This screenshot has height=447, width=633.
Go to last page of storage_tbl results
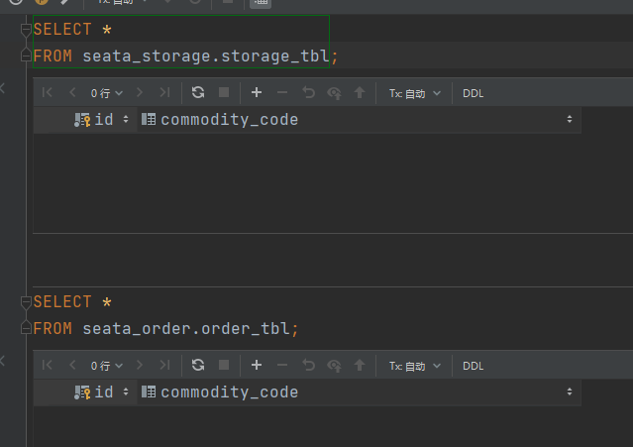tap(164, 92)
